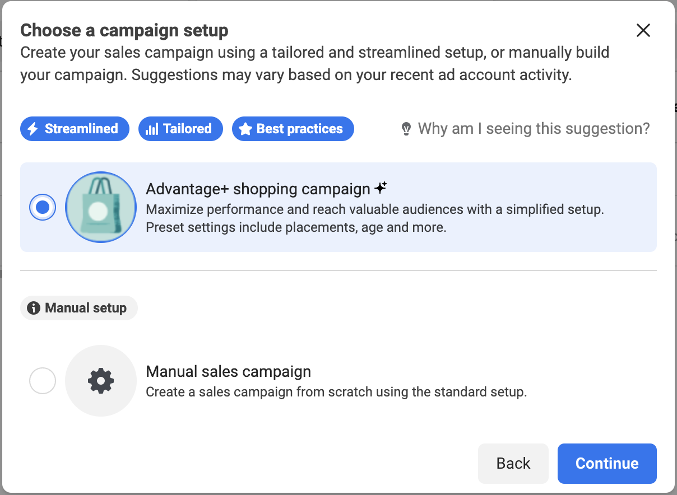Click the Streamlined tag label
This screenshot has height=495, width=677.
[81, 129]
